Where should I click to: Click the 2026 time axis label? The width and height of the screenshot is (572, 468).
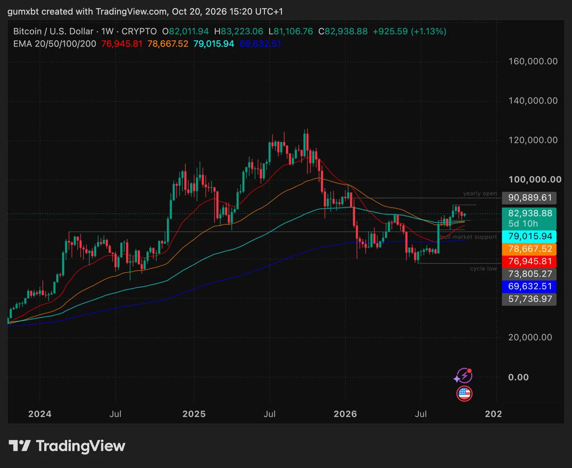point(346,414)
